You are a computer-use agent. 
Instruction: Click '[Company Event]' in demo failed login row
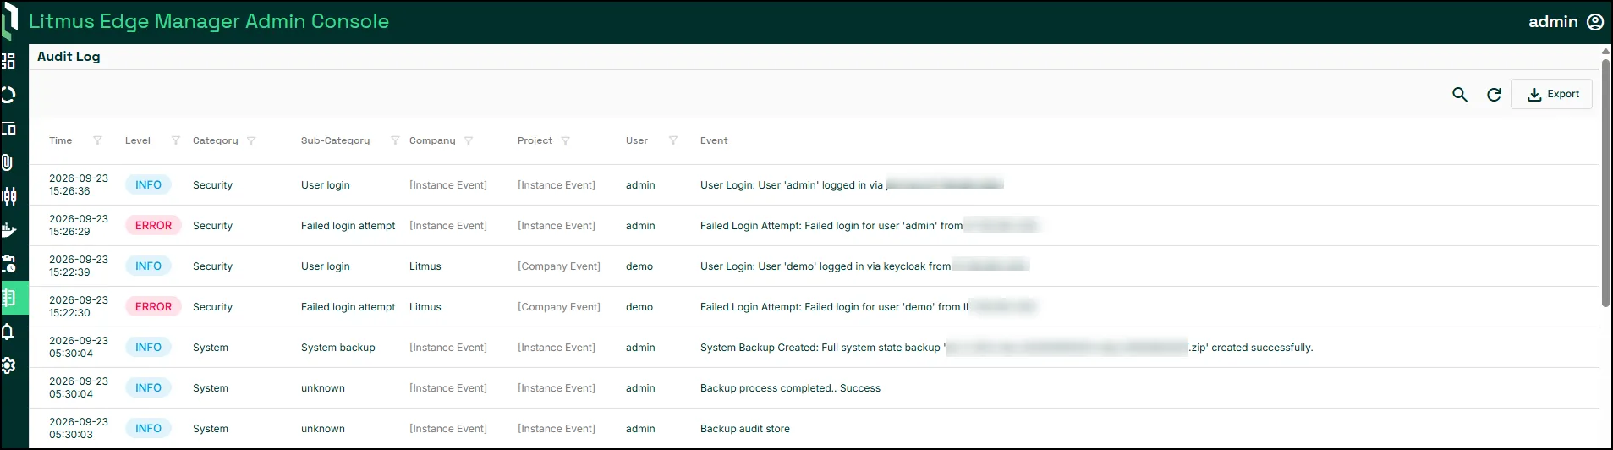559,307
